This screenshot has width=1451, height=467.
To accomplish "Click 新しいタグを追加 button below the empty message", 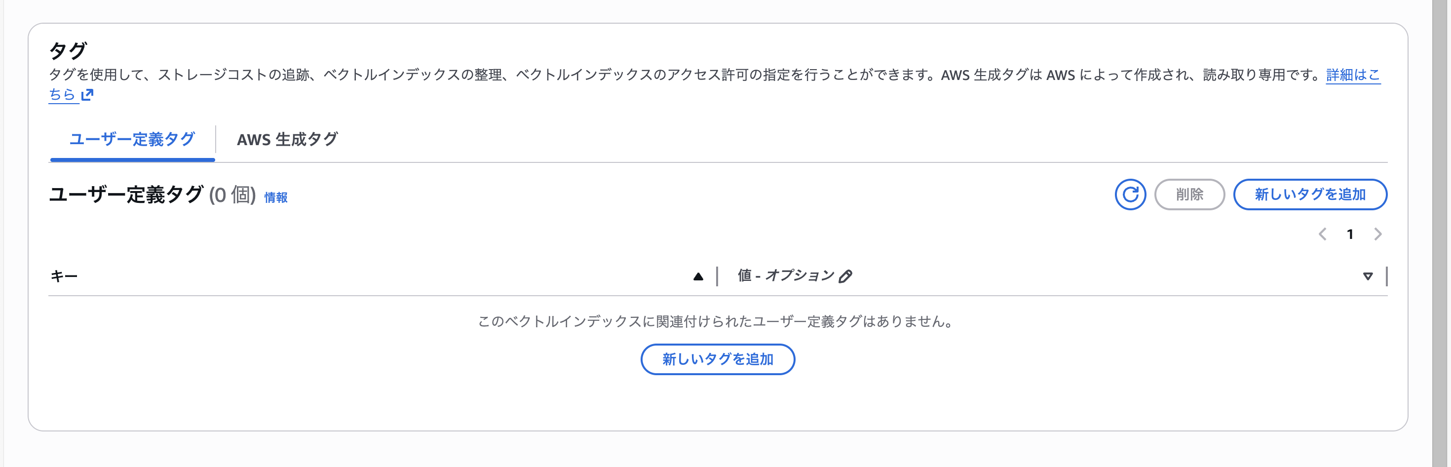I will (718, 359).
